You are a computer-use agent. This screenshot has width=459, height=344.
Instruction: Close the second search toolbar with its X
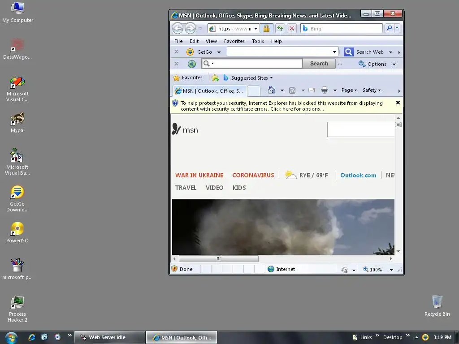[176, 64]
